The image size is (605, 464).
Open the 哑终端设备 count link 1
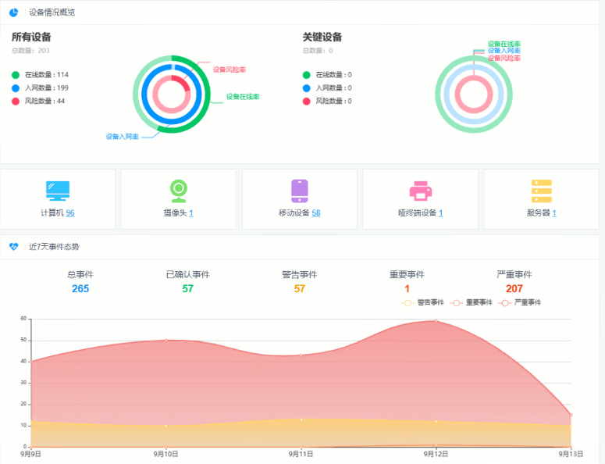(x=440, y=212)
